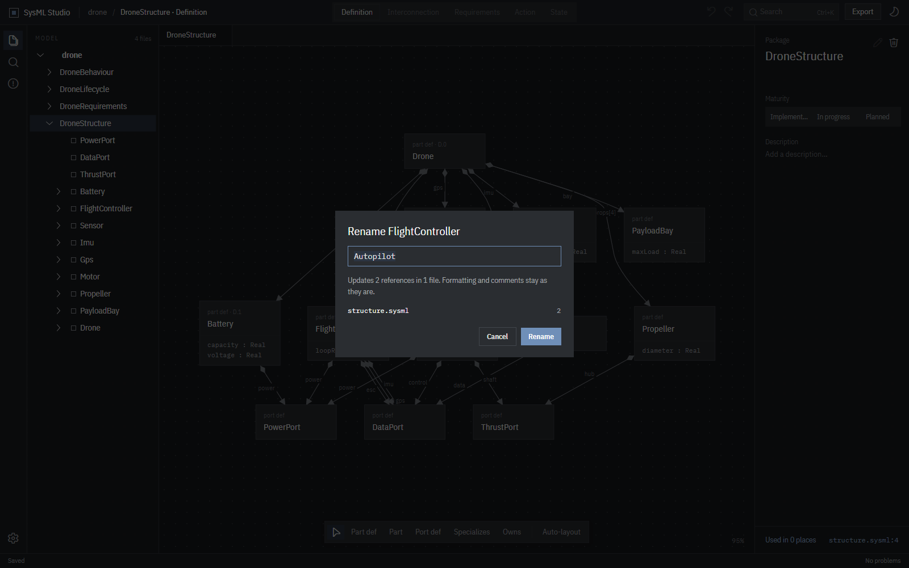Toggle the dark mode moon icon
The width and height of the screenshot is (909, 568).
coord(894,12)
